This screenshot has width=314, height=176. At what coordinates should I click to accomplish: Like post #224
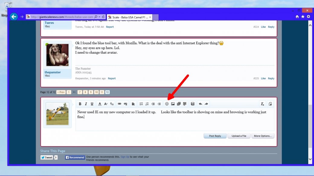tap(263, 27)
